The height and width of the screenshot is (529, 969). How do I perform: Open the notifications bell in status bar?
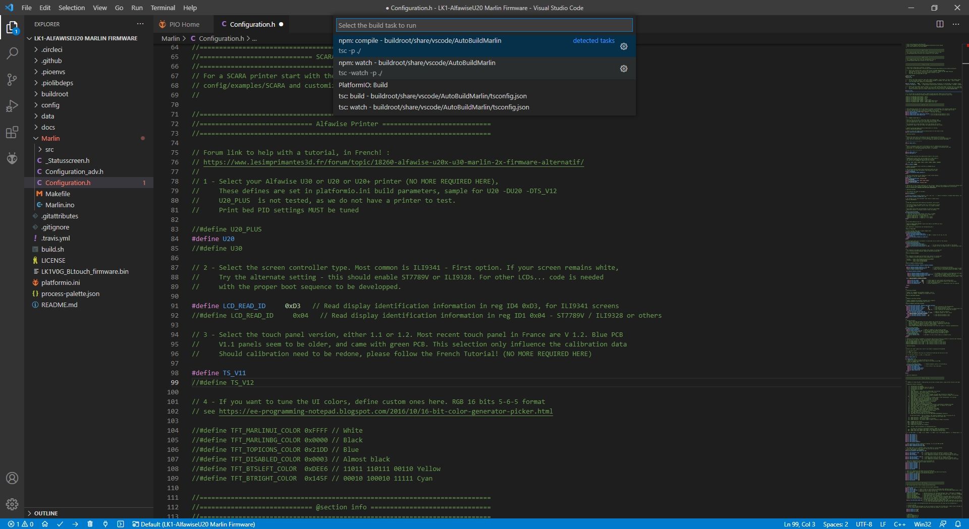[x=957, y=524]
